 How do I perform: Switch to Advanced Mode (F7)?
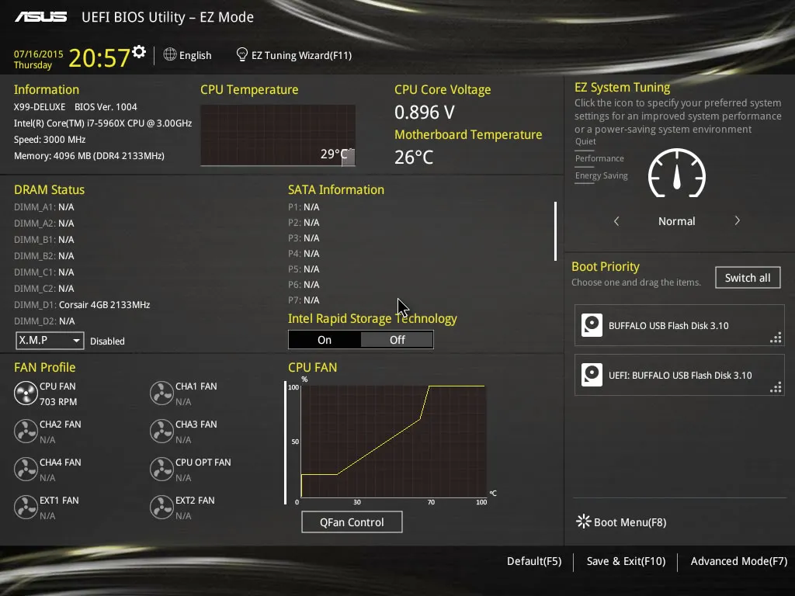tap(739, 562)
